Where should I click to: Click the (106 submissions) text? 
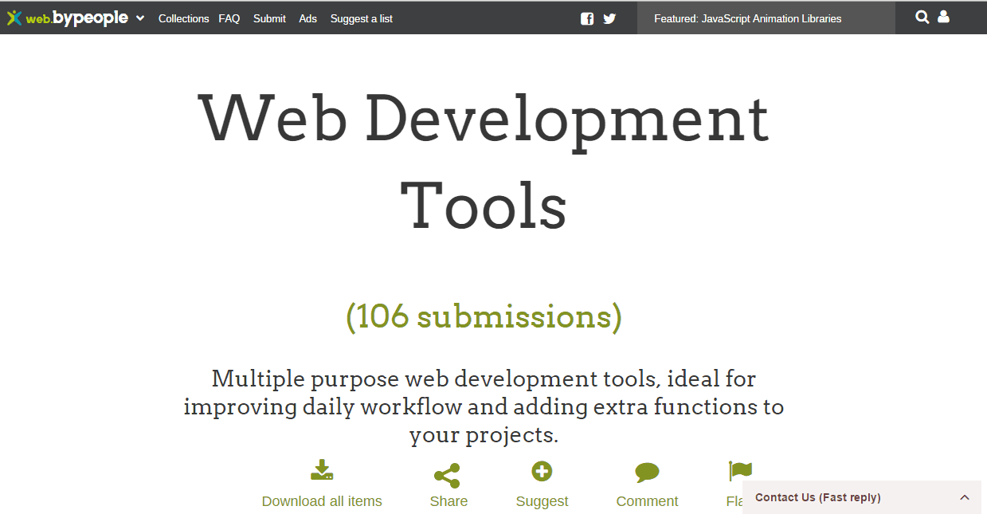(x=484, y=316)
